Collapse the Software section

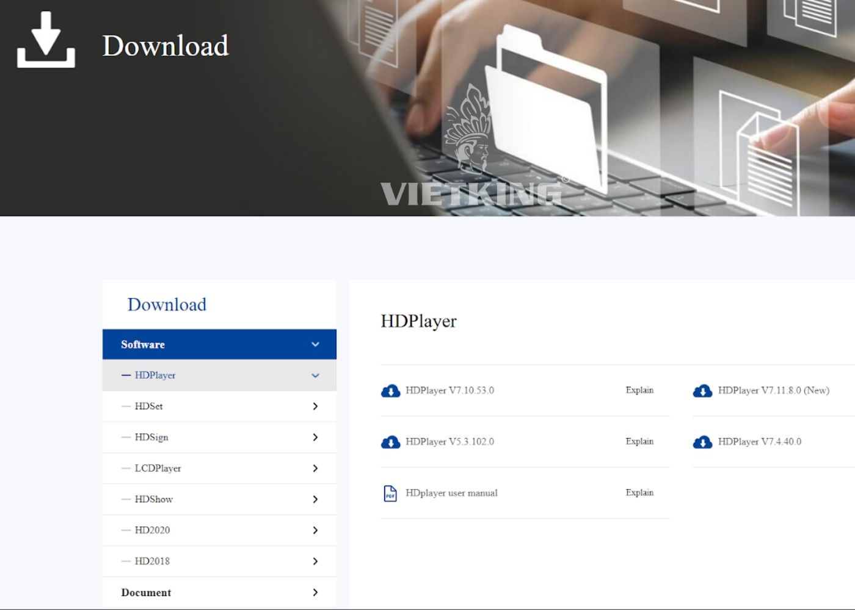point(315,344)
